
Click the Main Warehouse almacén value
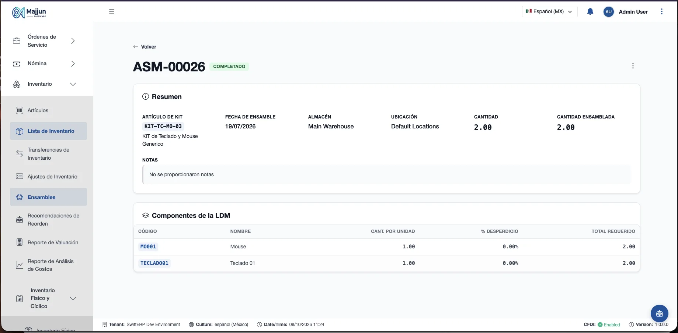331,126
